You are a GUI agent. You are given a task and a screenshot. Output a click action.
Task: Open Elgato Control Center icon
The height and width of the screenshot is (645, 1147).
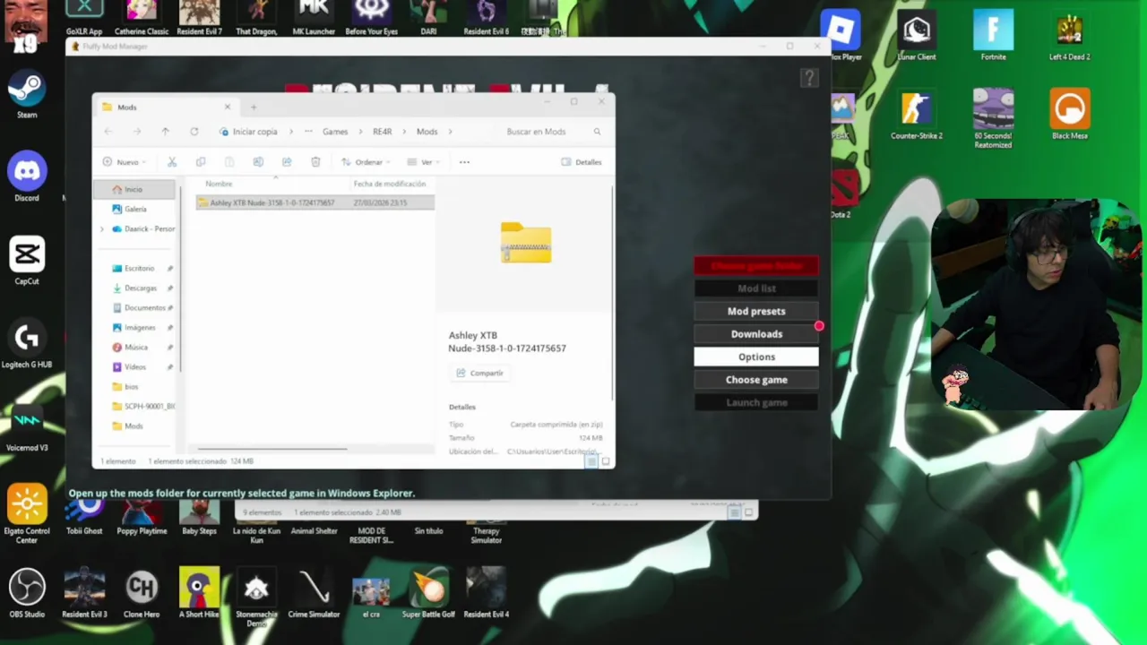click(27, 513)
